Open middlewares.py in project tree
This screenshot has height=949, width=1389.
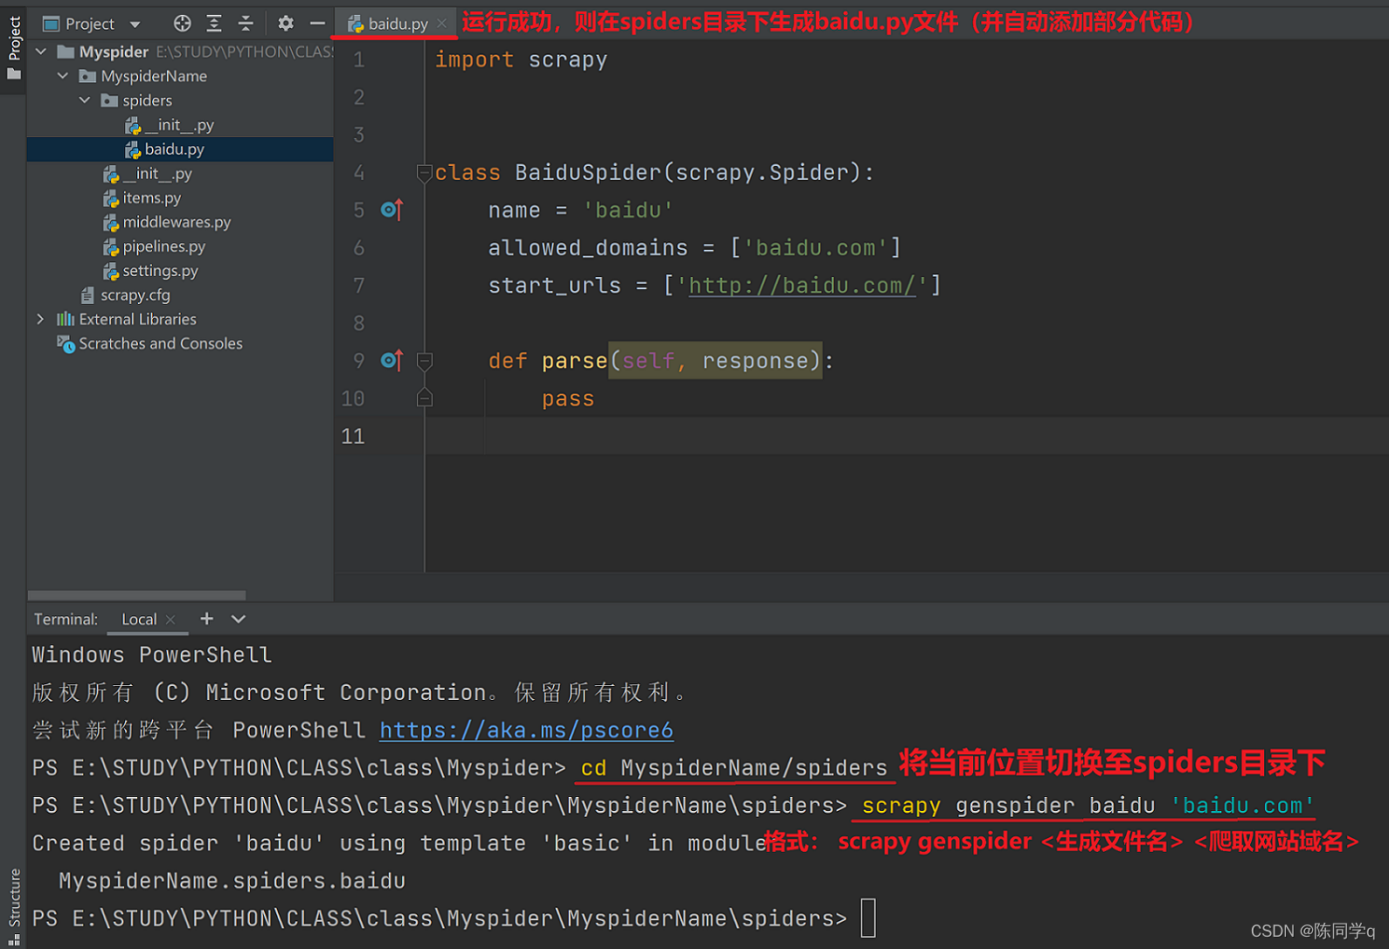(x=176, y=222)
